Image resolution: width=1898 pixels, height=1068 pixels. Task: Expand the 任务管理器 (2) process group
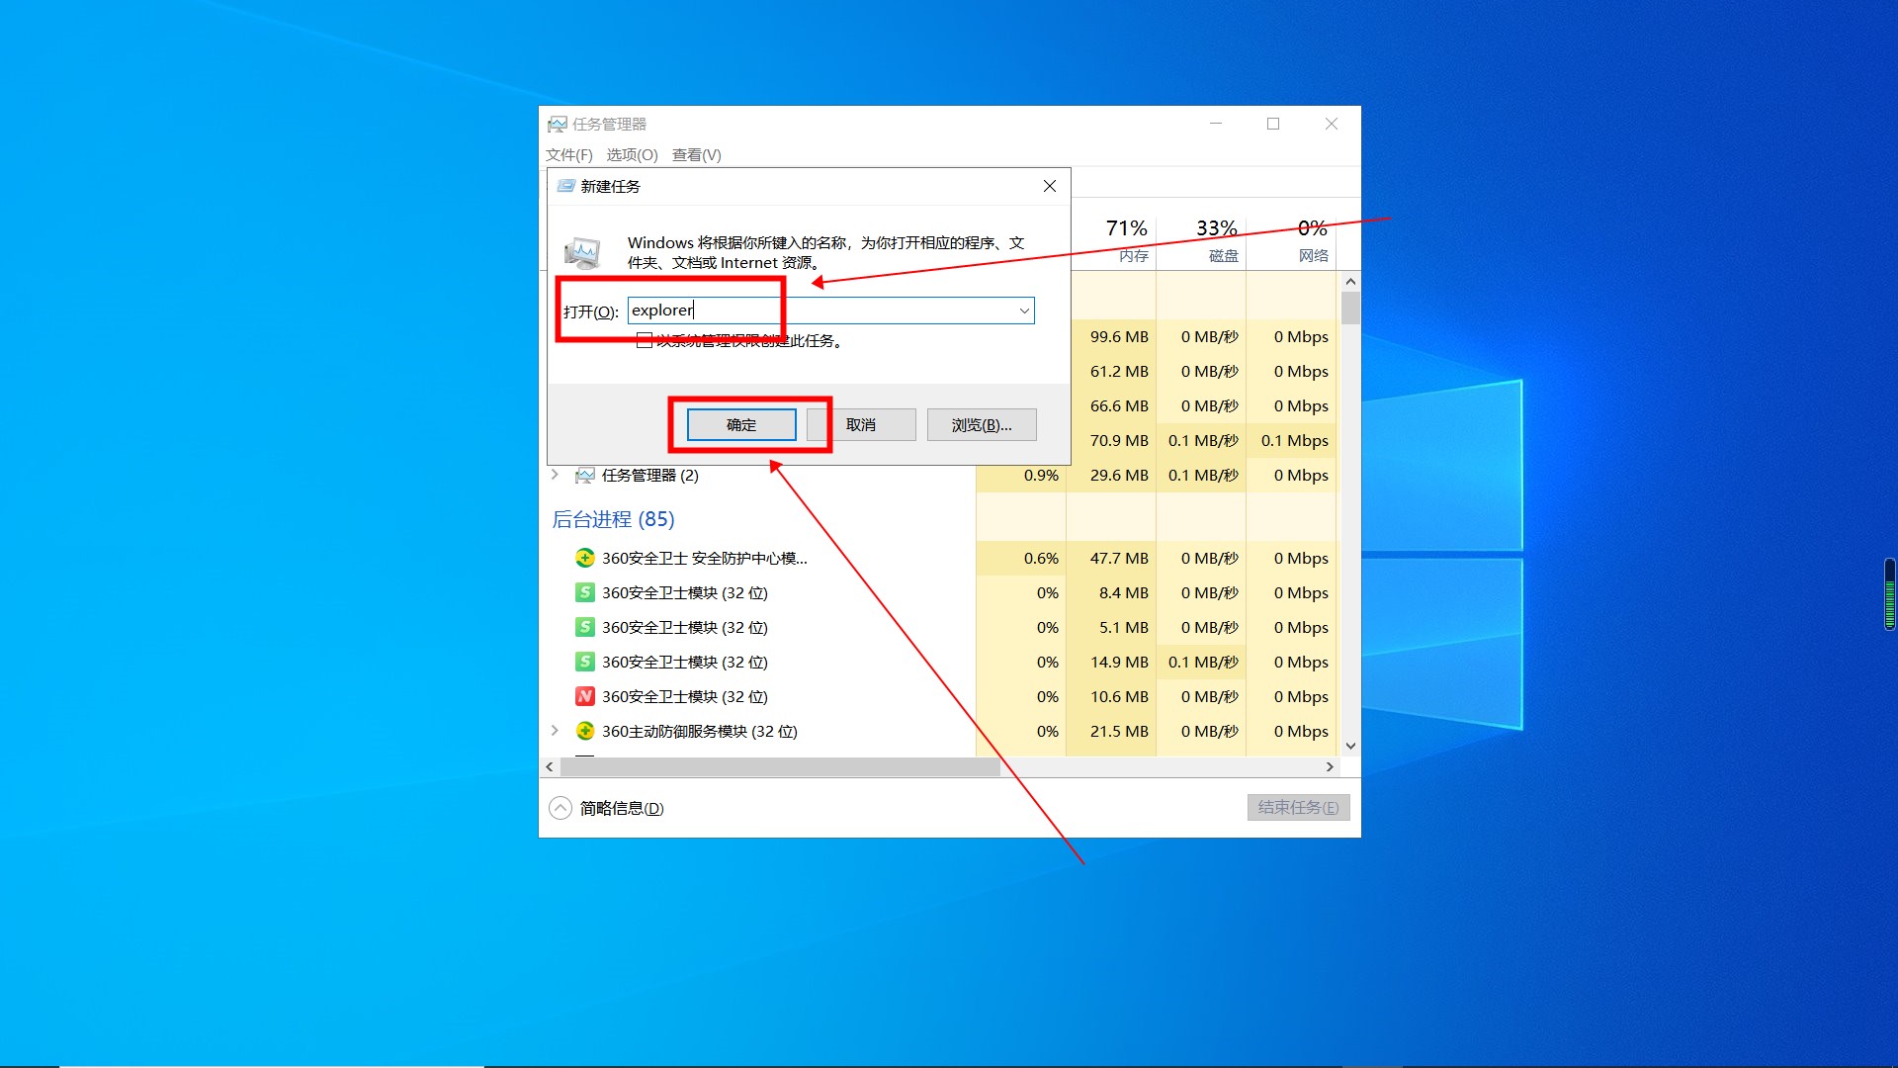coord(555,475)
